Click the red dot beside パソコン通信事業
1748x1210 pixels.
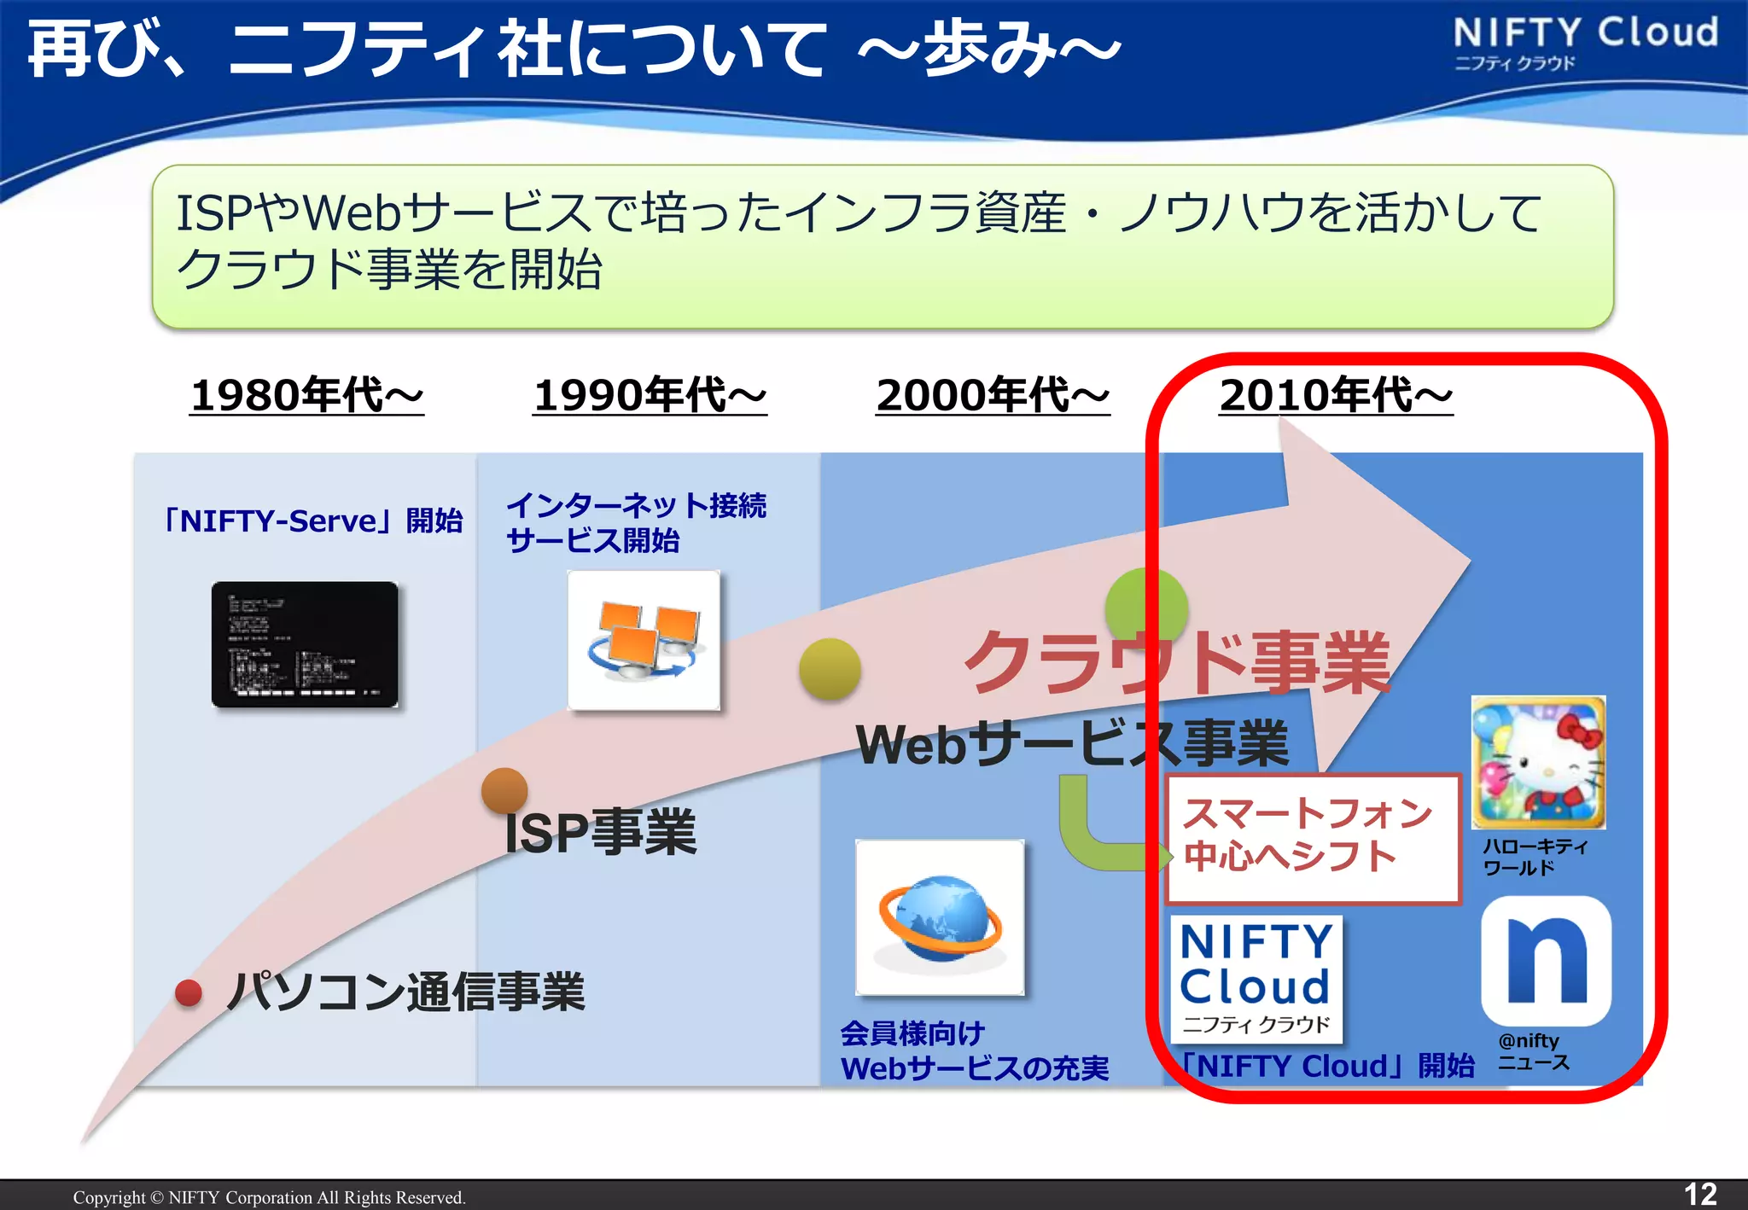tap(188, 992)
